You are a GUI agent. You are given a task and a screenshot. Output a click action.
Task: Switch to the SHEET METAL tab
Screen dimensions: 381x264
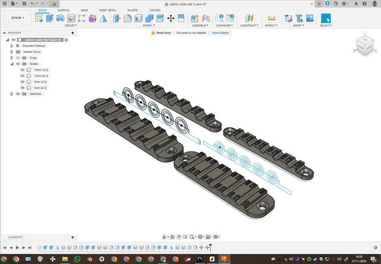click(x=108, y=10)
